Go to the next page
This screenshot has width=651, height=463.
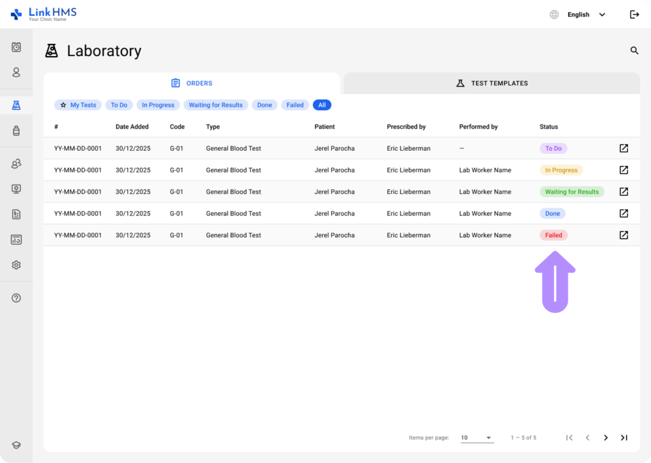[606, 438]
